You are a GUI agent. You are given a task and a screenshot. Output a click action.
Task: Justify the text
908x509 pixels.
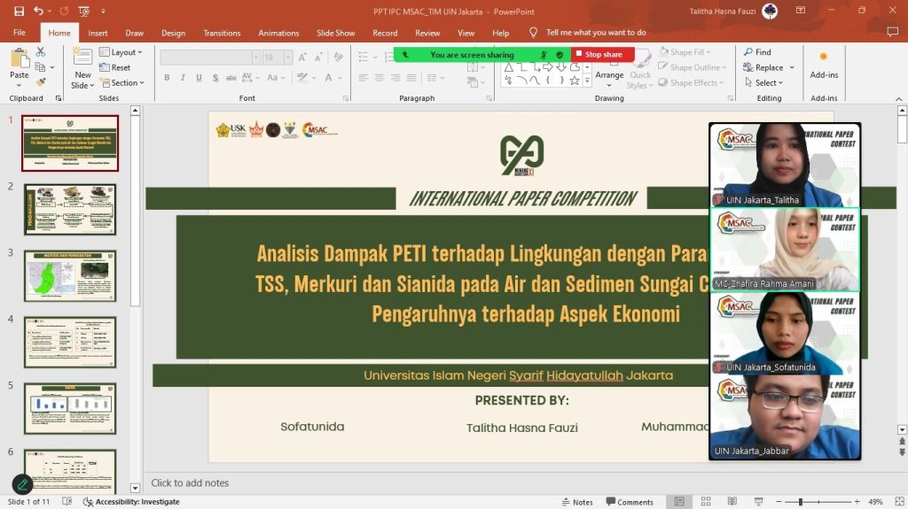(411, 78)
